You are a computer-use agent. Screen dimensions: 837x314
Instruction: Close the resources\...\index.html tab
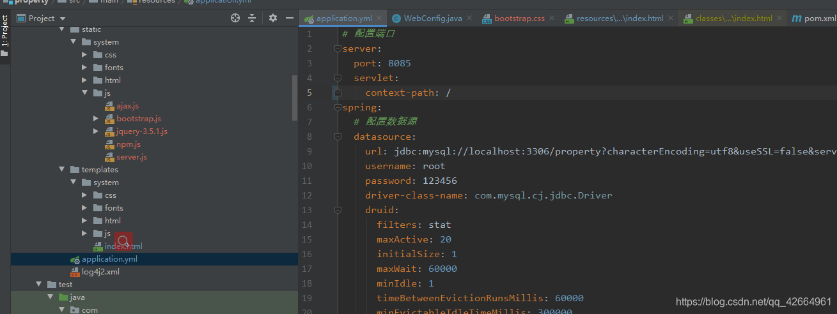[670, 19]
